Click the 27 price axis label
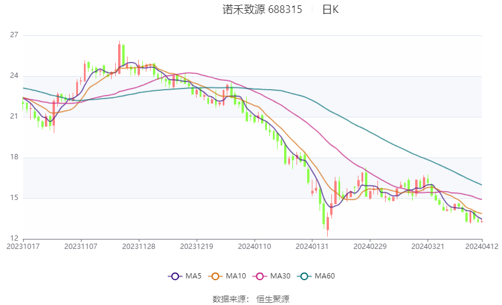502x305 pixels. pos(15,35)
